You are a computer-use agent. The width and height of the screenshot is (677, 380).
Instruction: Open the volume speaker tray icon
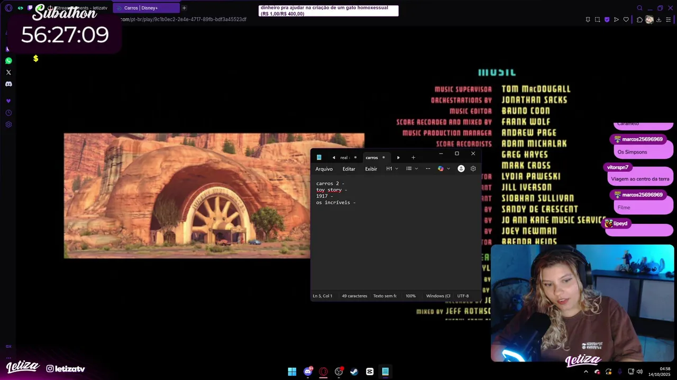(x=639, y=372)
